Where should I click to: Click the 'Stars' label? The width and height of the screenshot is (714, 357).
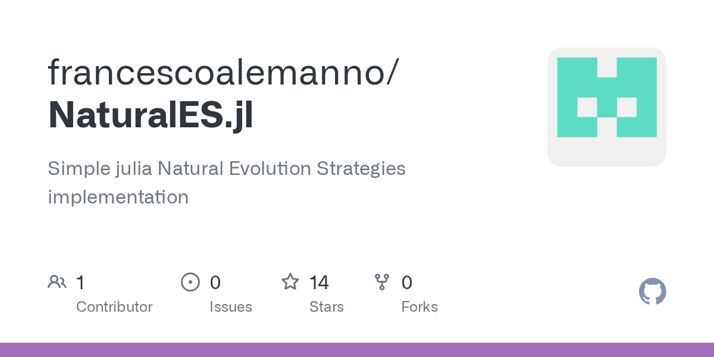(326, 307)
